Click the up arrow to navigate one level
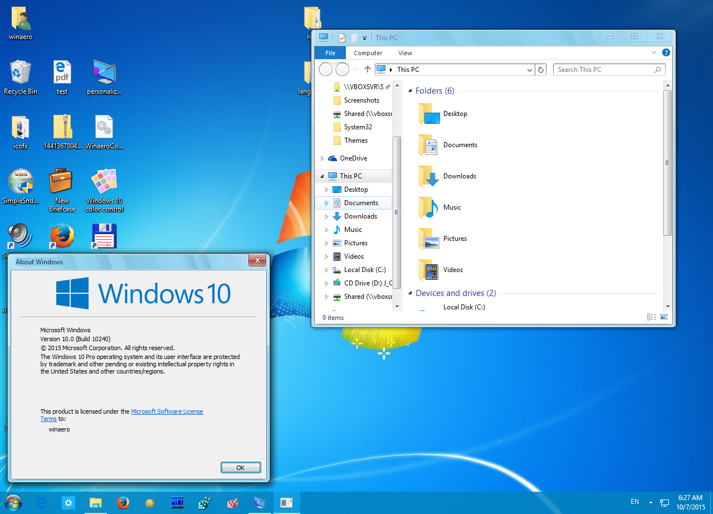 click(x=367, y=69)
